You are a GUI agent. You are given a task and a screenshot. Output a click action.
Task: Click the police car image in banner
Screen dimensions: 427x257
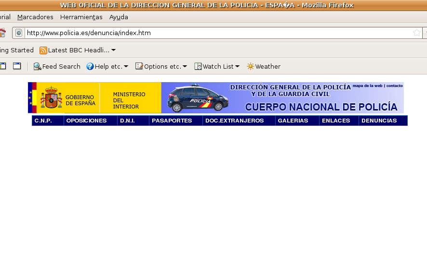point(198,98)
